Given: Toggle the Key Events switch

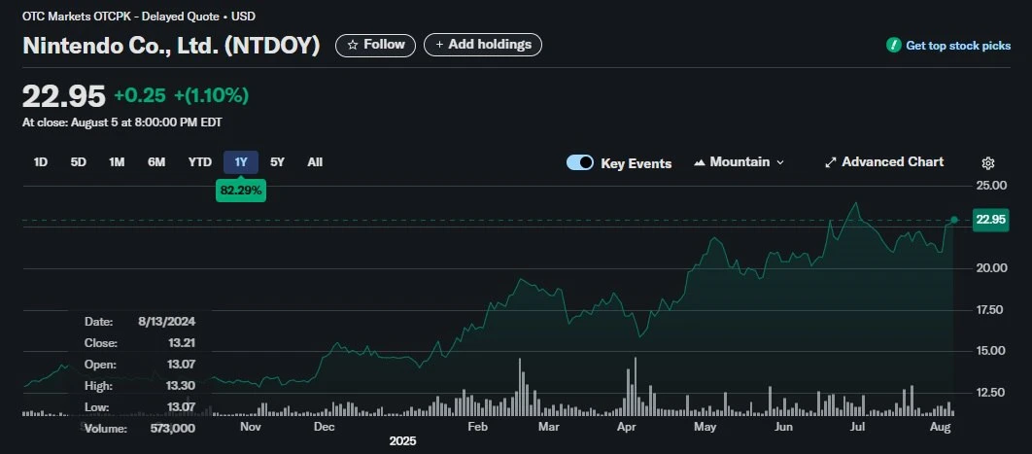Looking at the screenshot, I should point(580,163).
